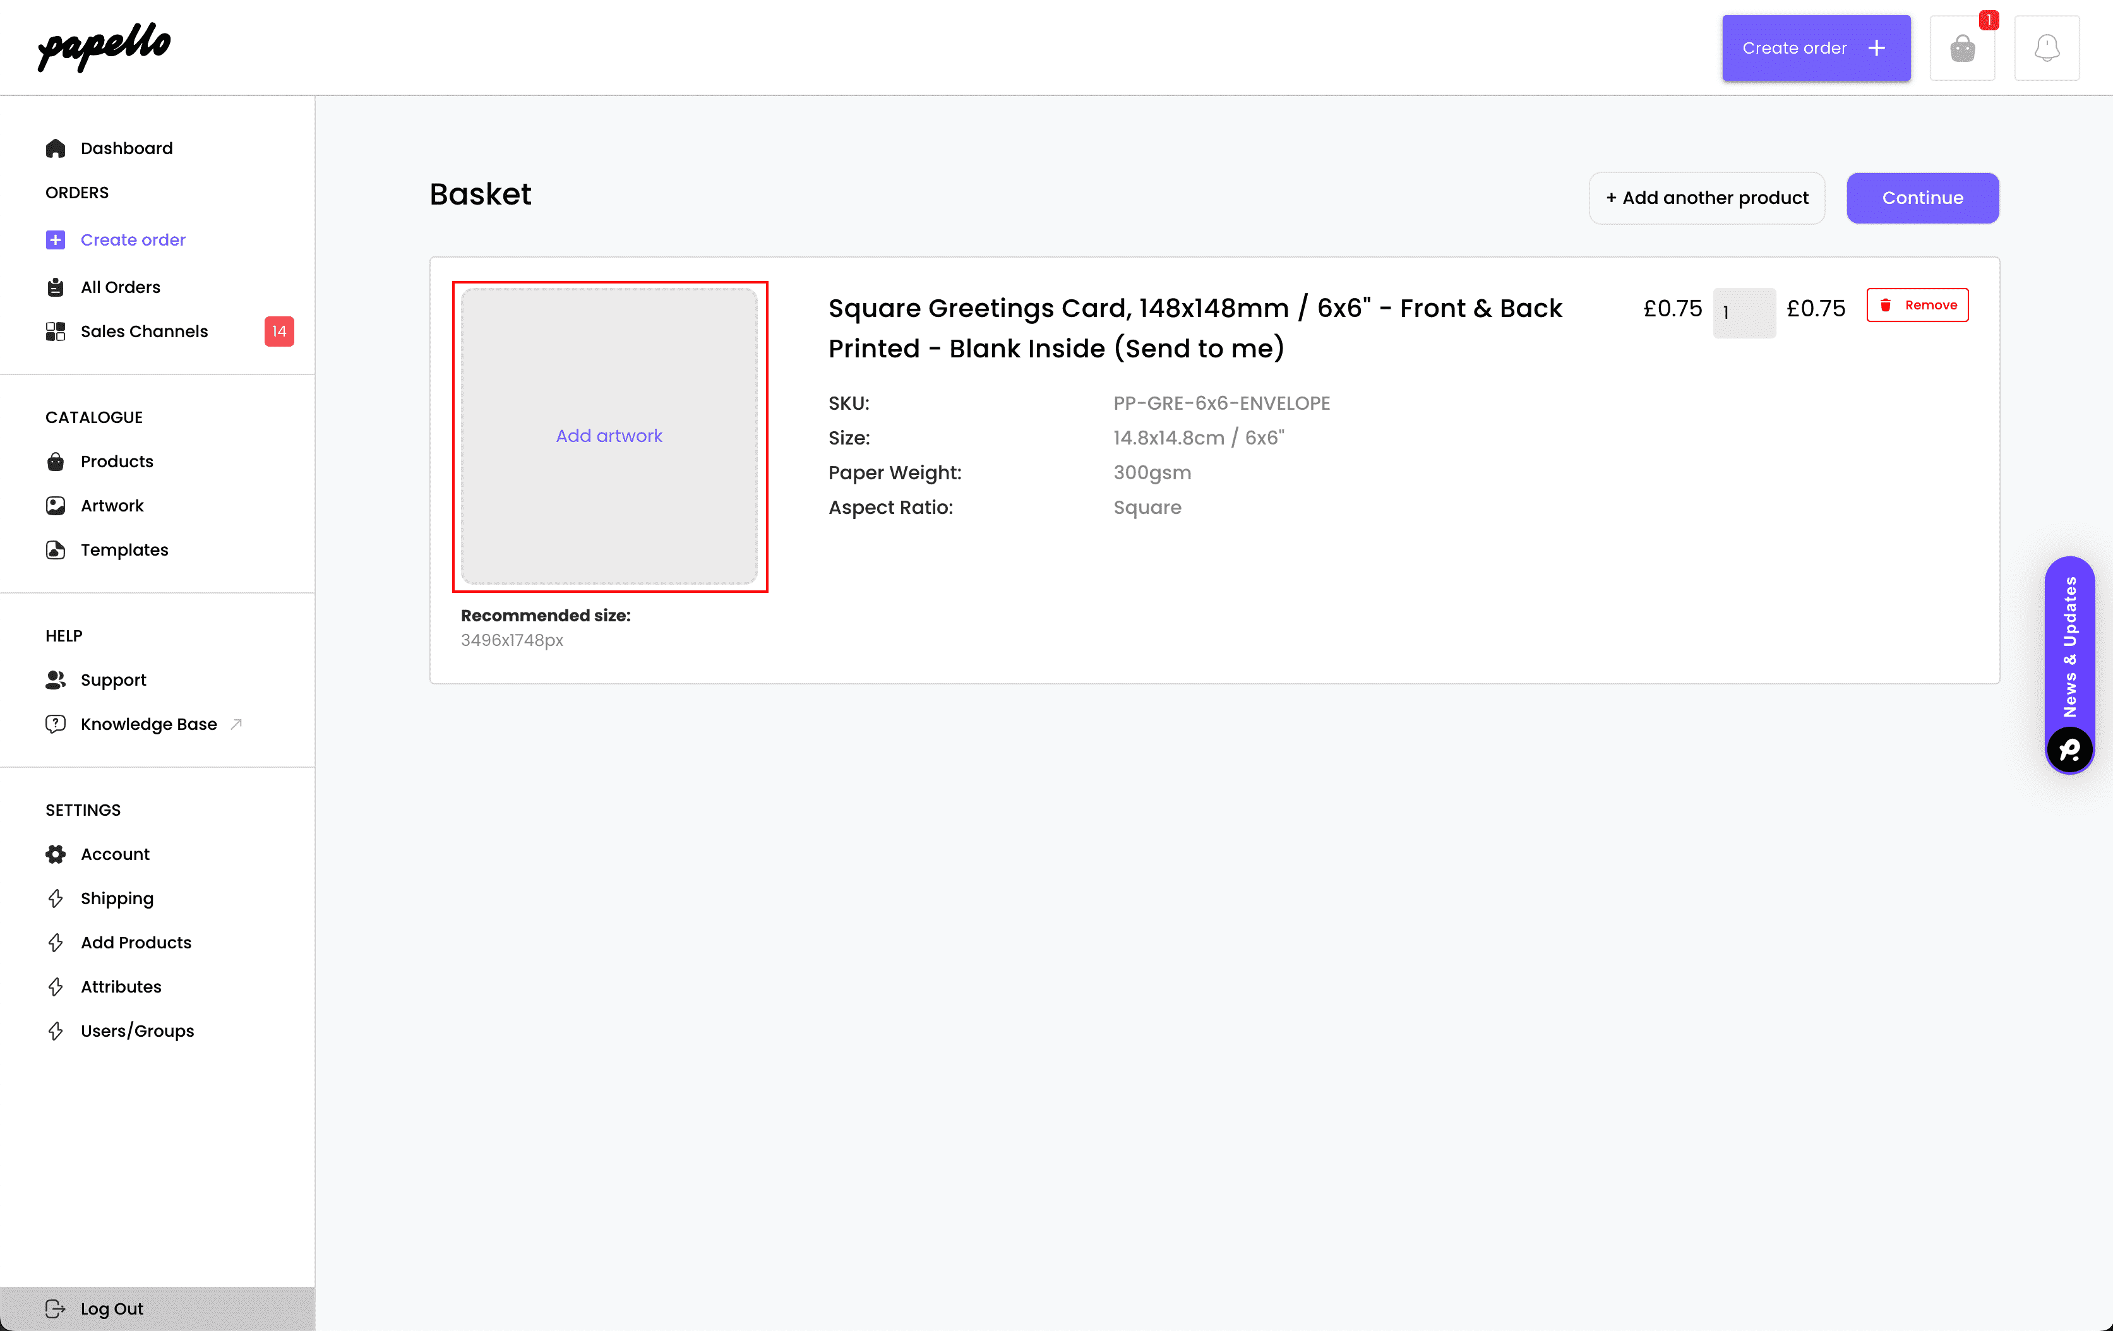
Task: Open Sales Channels page
Action: click(144, 331)
